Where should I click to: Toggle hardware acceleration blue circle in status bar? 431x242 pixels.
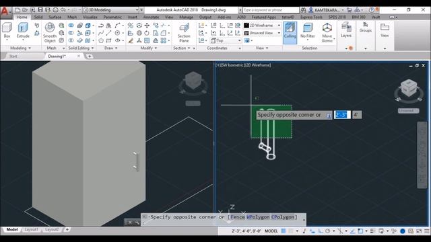click(403, 231)
